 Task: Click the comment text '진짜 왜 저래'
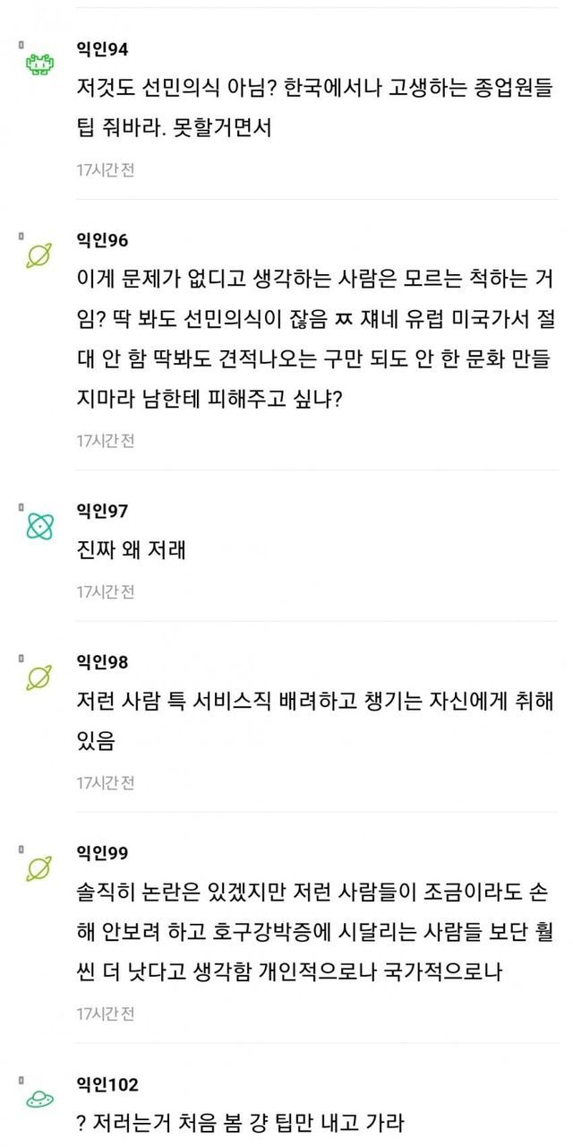tap(132, 549)
